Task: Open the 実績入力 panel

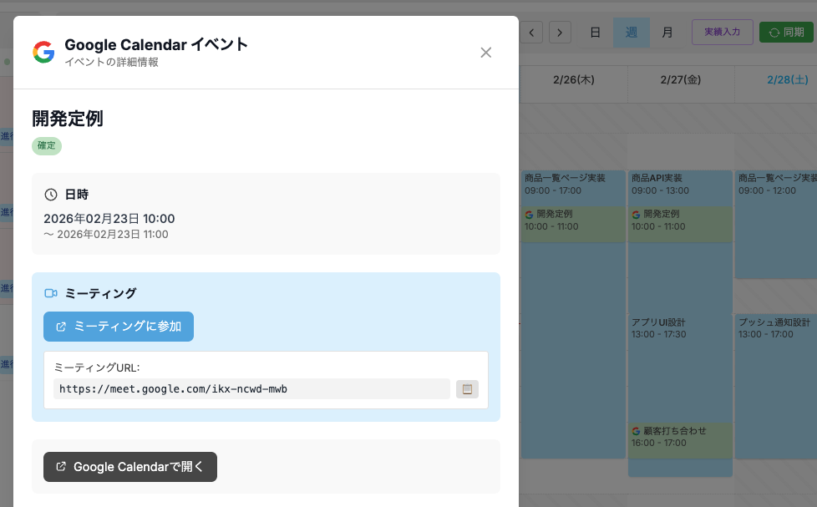Action: [722, 32]
